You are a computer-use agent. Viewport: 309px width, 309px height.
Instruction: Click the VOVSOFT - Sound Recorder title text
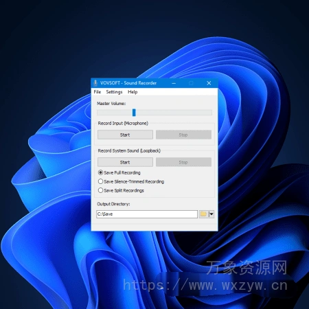click(128, 83)
